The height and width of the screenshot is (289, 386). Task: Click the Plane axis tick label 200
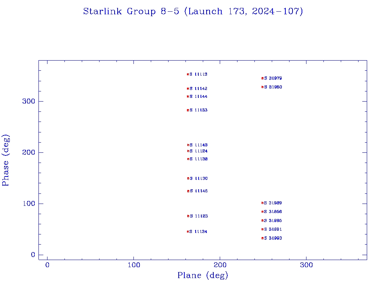pos(220,265)
